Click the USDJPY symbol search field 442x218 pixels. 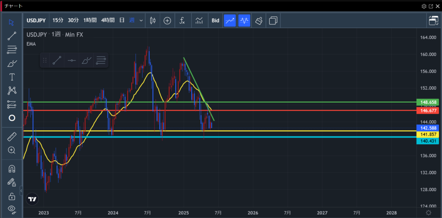click(36, 20)
